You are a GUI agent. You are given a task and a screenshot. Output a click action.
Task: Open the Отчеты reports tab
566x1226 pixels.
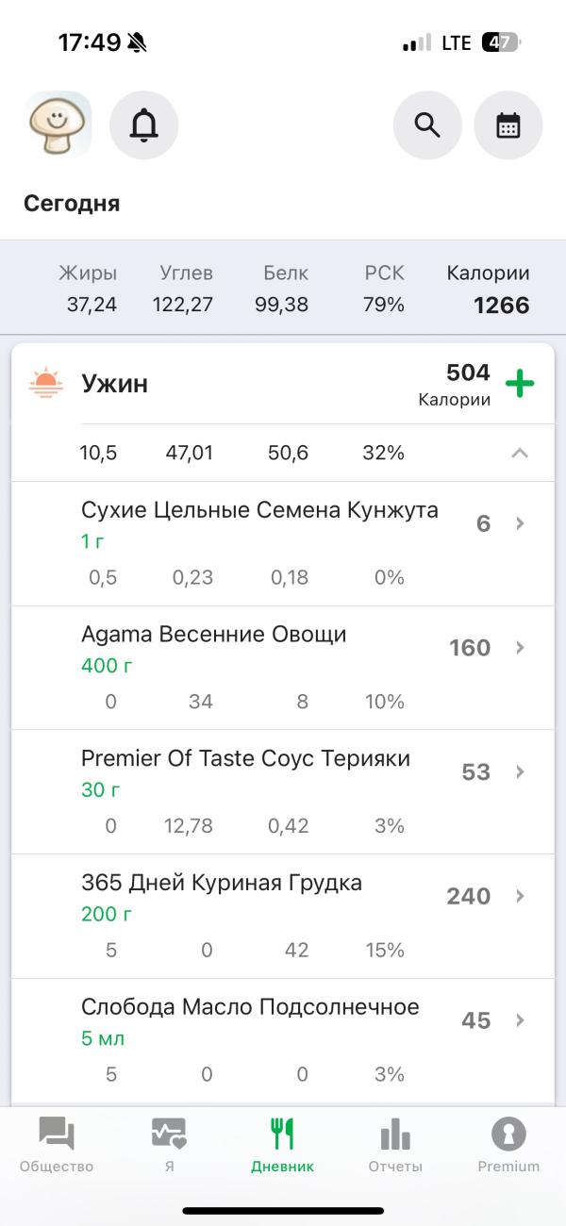(x=395, y=1144)
